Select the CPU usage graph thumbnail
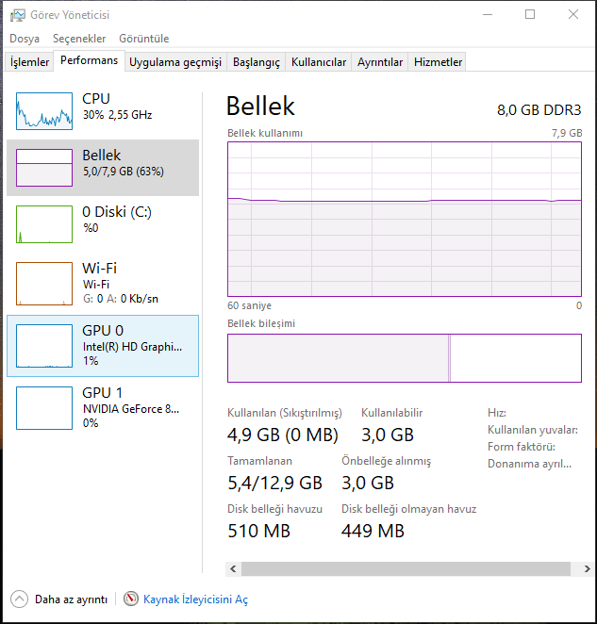Image resolution: width=597 pixels, height=624 pixels. pyautogui.click(x=44, y=111)
